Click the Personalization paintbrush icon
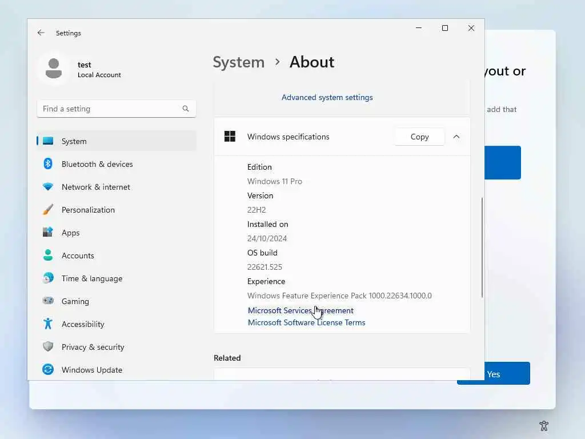This screenshot has width=585, height=439. pos(48,209)
